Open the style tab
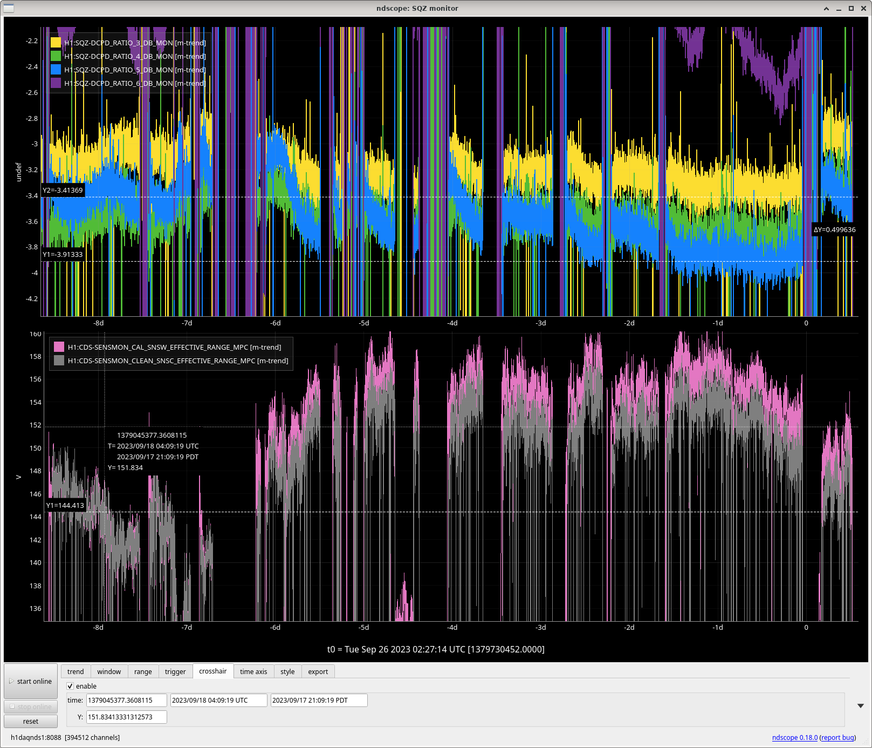Image resolution: width=872 pixels, height=748 pixels. point(287,671)
